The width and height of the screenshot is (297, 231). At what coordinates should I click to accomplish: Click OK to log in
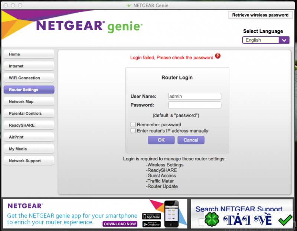(x=161, y=140)
